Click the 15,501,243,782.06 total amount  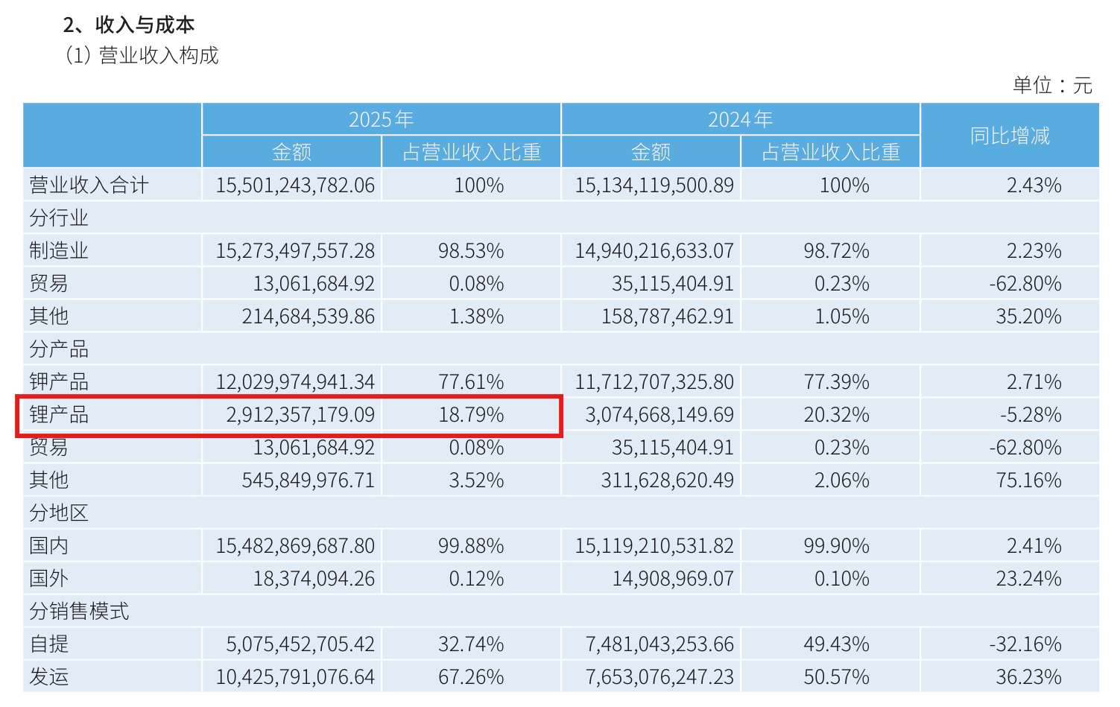(x=295, y=185)
